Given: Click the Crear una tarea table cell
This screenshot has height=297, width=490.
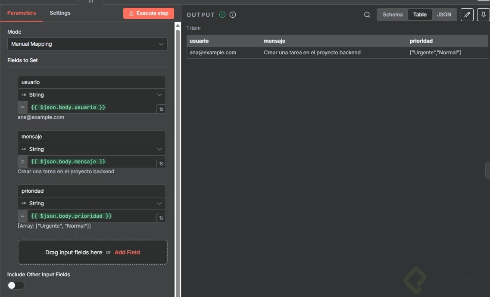Looking at the screenshot, I should pyautogui.click(x=334, y=53).
